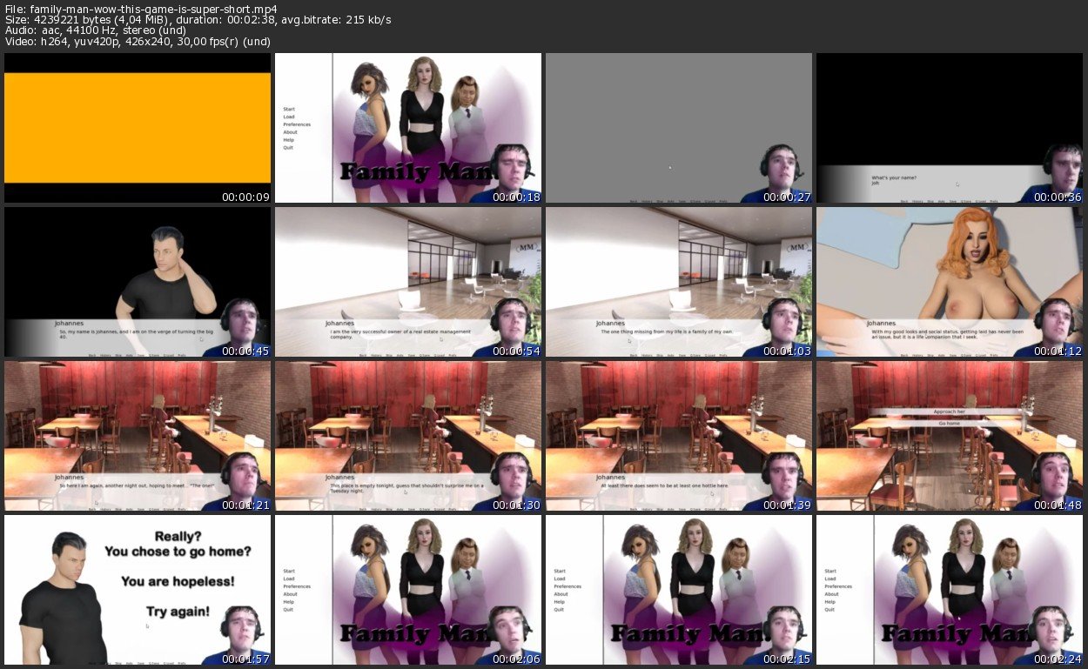Click Help in the 00:00:18 frame menu
Screen dimensions: 1088x669
(x=288, y=140)
